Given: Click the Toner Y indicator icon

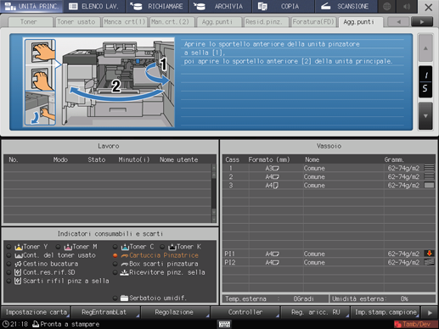Looking at the screenshot, I should point(19,247).
